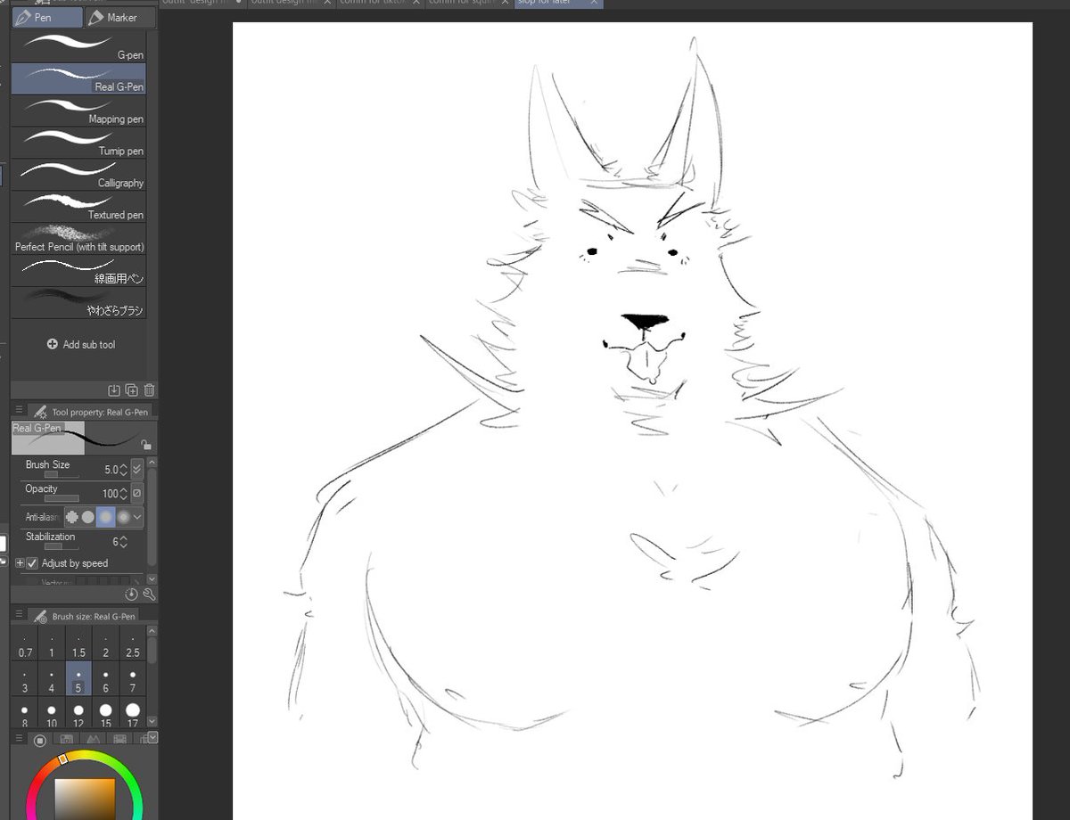Viewport: 1070px width, 820px height.
Task: Pick a color in the saturation square
Action: click(x=85, y=799)
